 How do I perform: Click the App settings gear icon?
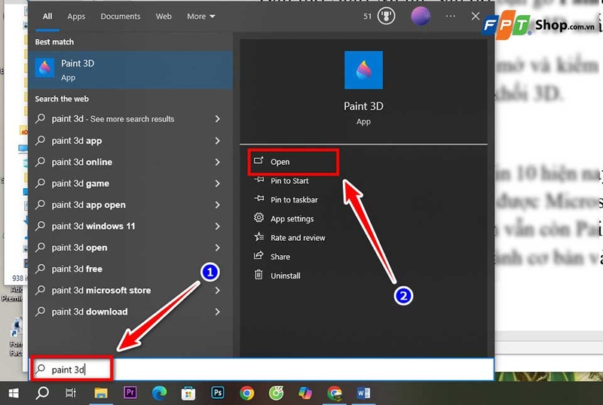(x=259, y=218)
